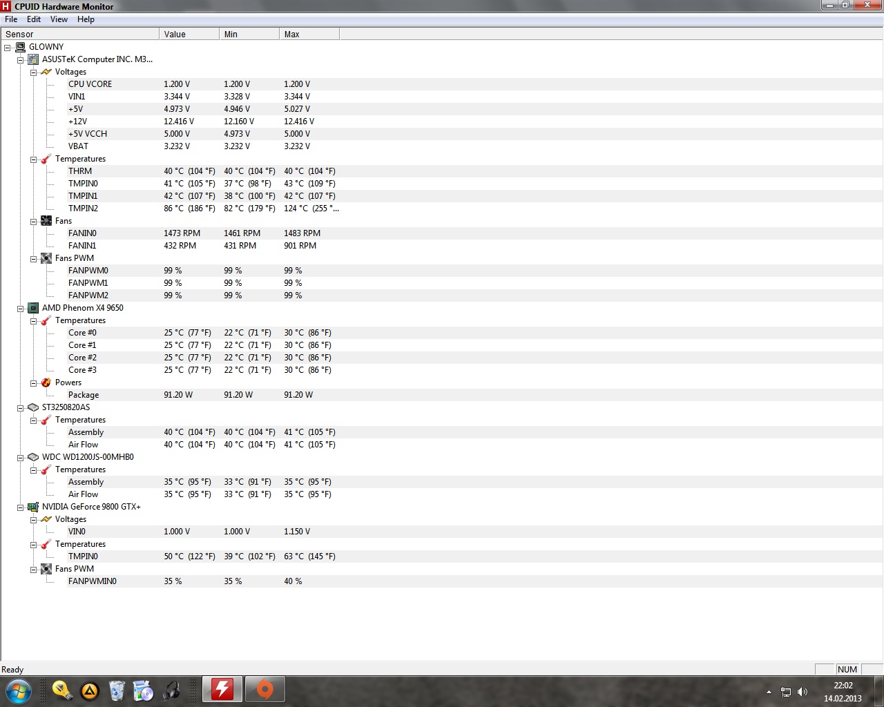Collapse the Voltages group under ASUSTeK

point(33,72)
